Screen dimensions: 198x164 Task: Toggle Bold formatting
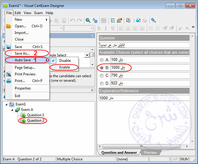(99, 28)
